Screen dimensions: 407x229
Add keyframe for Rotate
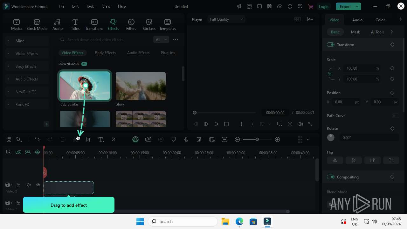pyautogui.click(x=392, y=128)
